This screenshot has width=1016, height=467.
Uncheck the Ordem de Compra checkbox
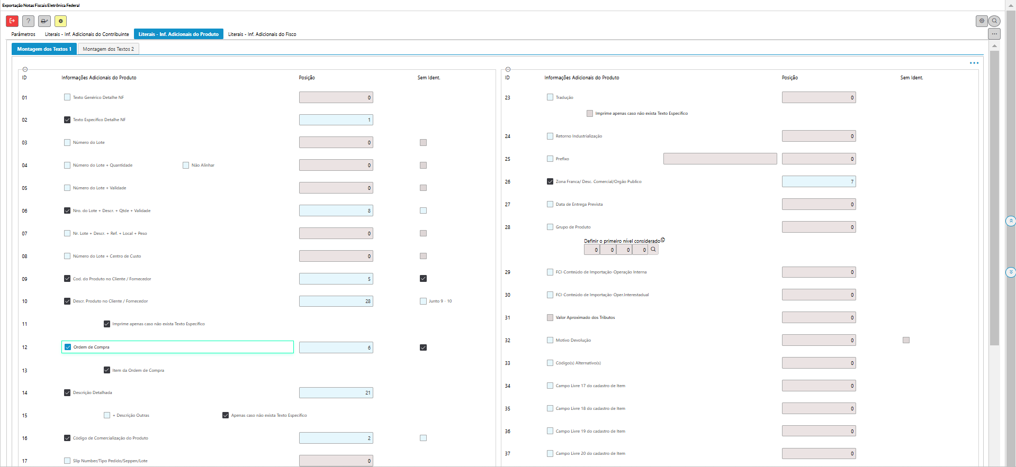click(x=68, y=347)
